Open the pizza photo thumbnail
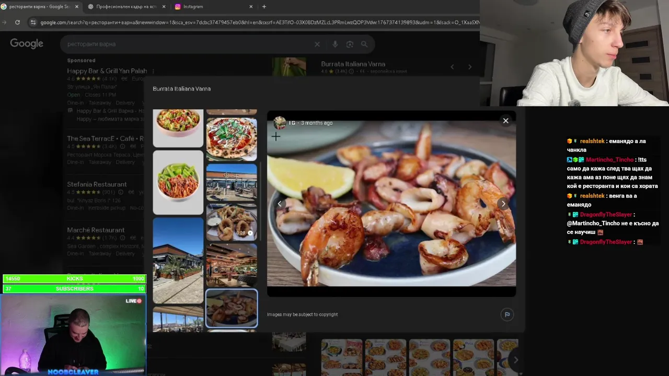Image resolution: width=669 pixels, height=376 pixels. tap(232, 139)
